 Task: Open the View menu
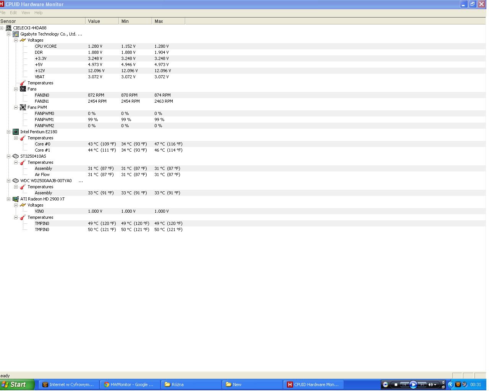[x=26, y=13]
